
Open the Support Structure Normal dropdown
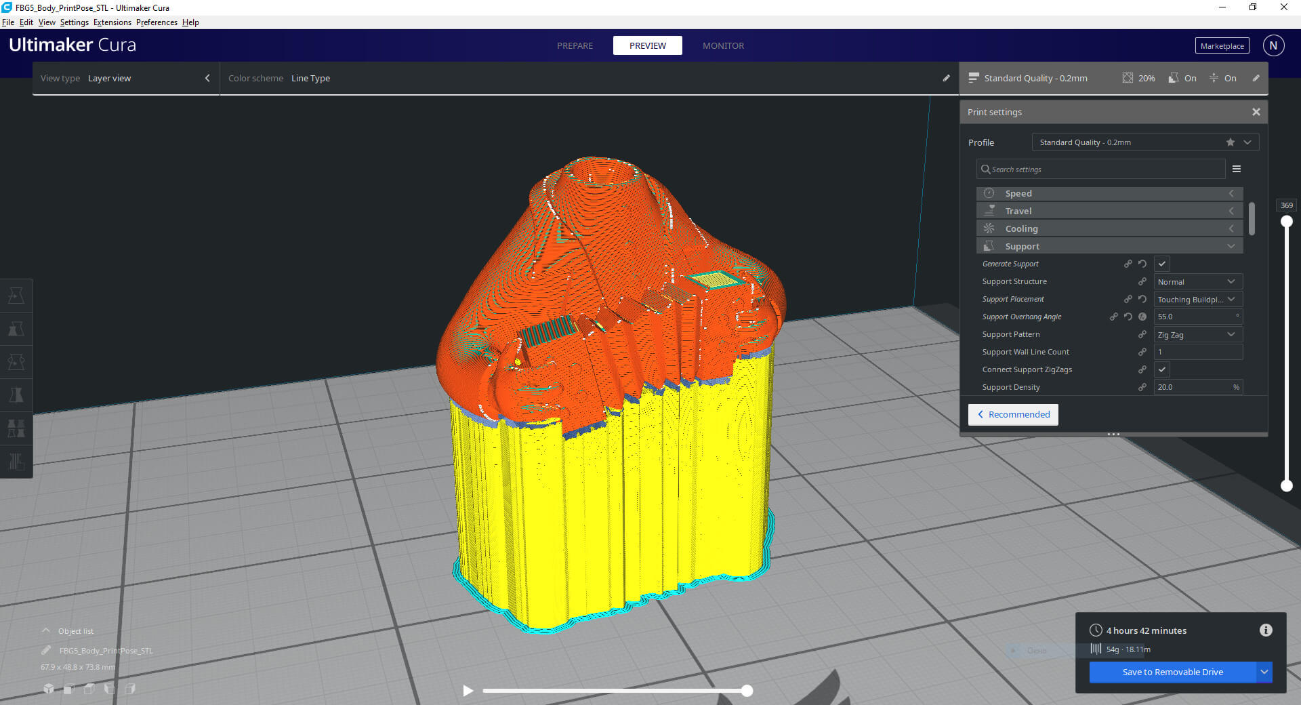[x=1197, y=281]
